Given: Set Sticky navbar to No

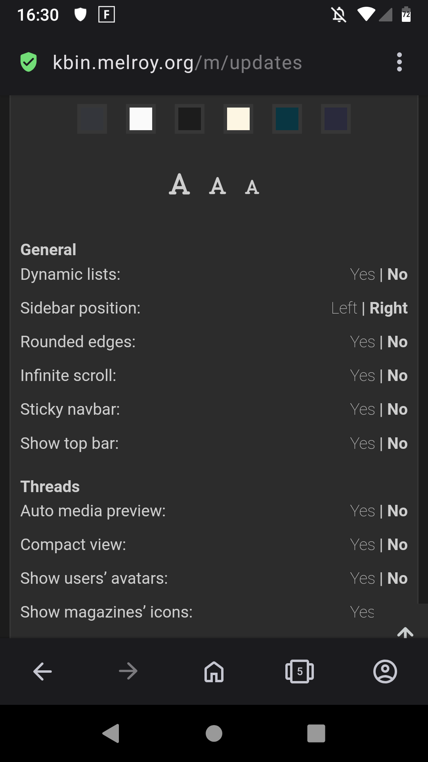Looking at the screenshot, I should pos(397,409).
